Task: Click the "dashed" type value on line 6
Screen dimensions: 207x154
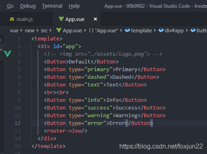Action: point(97,77)
